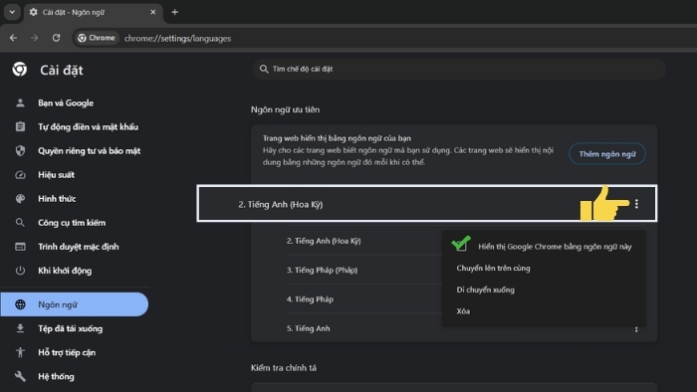697x392 pixels.
Task: Open three-dot menu for 5. Tiếng Anh
Action: pyautogui.click(x=636, y=329)
